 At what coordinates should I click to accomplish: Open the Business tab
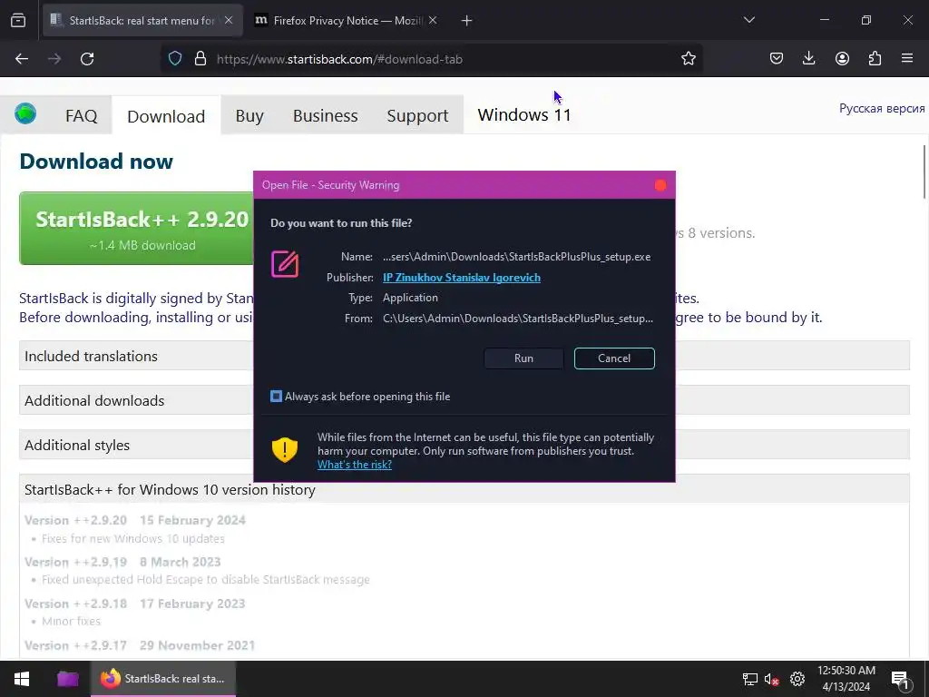pyautogui.click(x=326, y=115)
